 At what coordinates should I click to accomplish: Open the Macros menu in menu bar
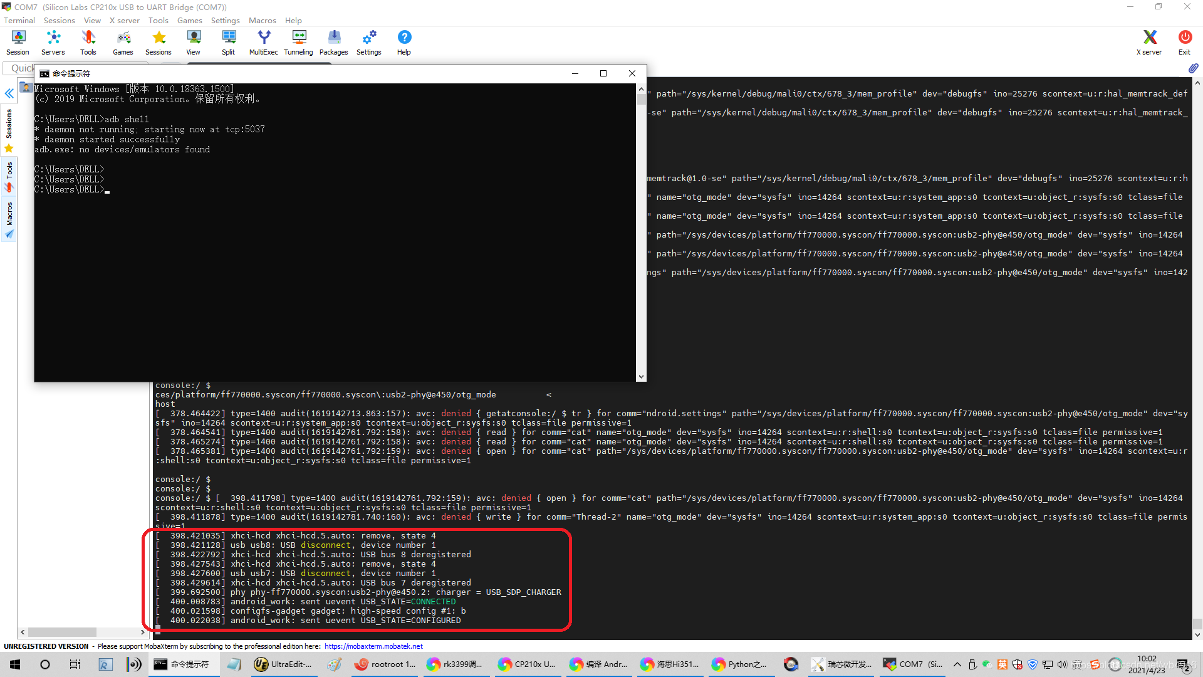pos(262,20)
